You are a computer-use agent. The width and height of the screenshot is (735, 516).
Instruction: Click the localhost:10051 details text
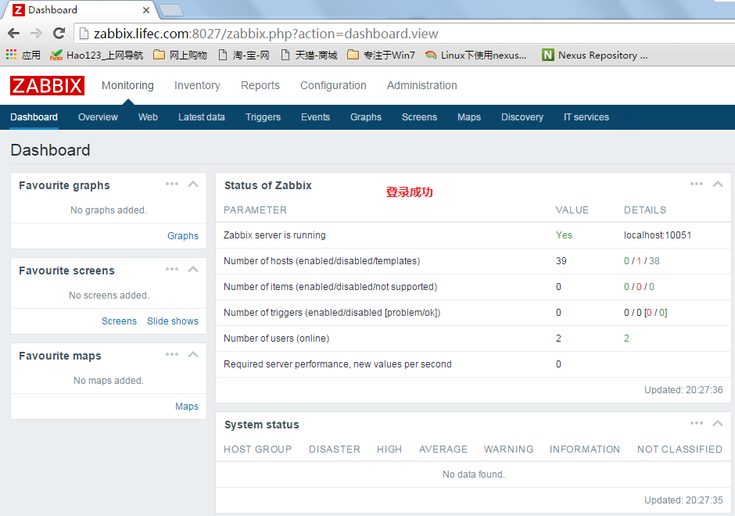[x=657, y=235]
